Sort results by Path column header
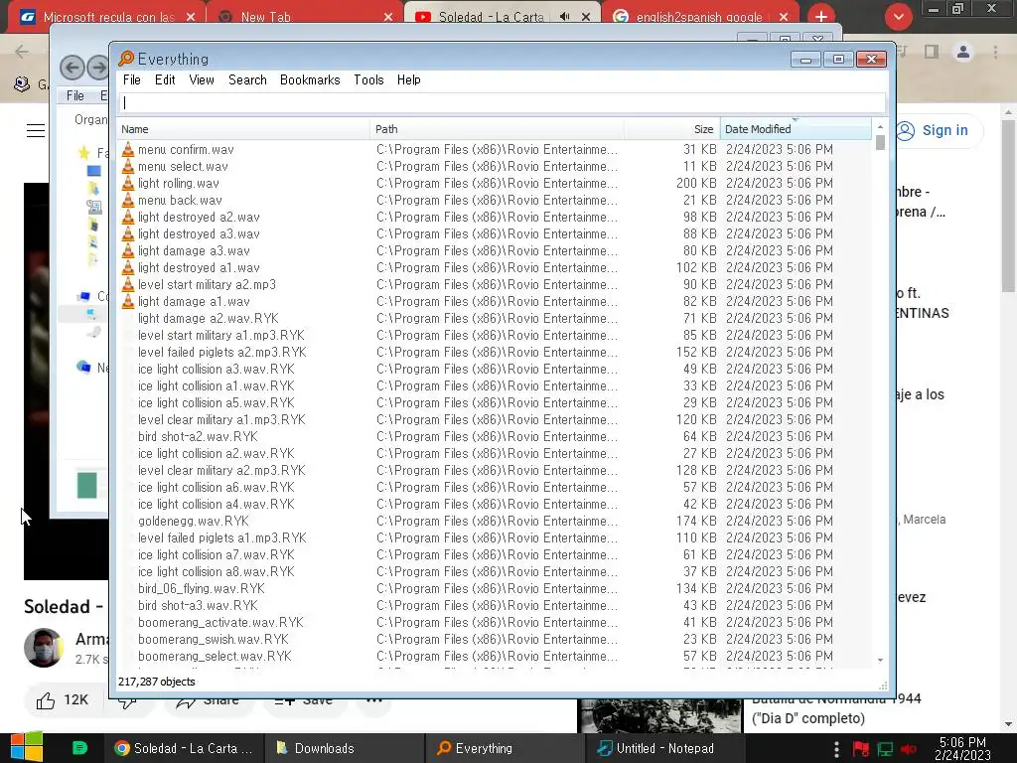Viewport: 1017px width, 763px height. click(x=498, y=129)
